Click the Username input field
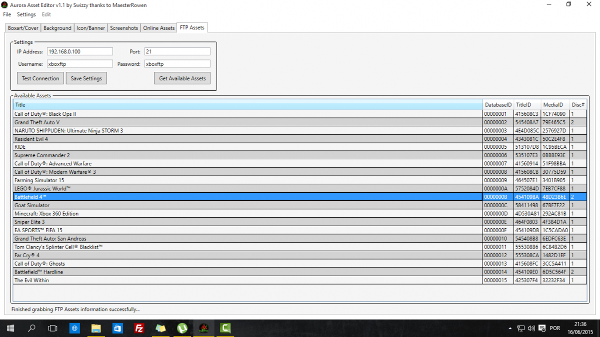Viewport: 600px width, 337px height. coord(79,64)
